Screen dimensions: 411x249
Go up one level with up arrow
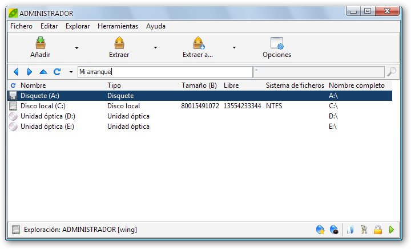[x=43, y=72]
